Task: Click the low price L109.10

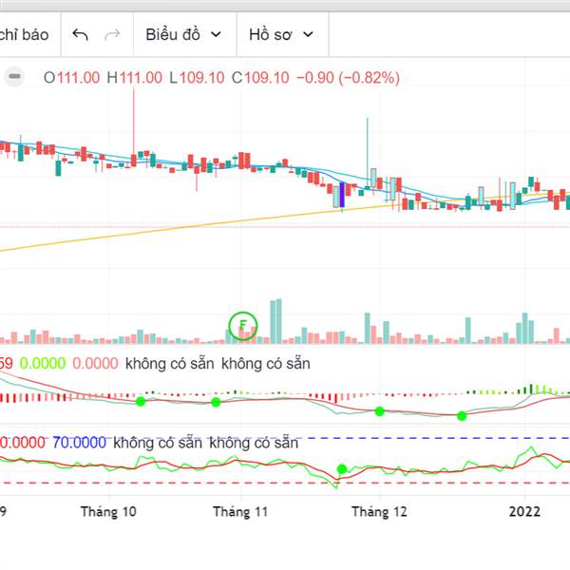Action: tap(197, 78)
